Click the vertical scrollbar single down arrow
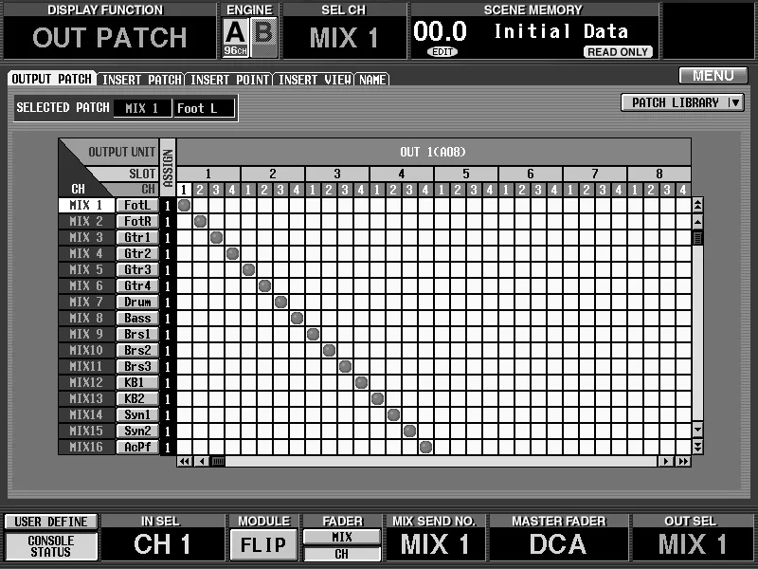Screen dimensions: 758x569 pos(697,430)
